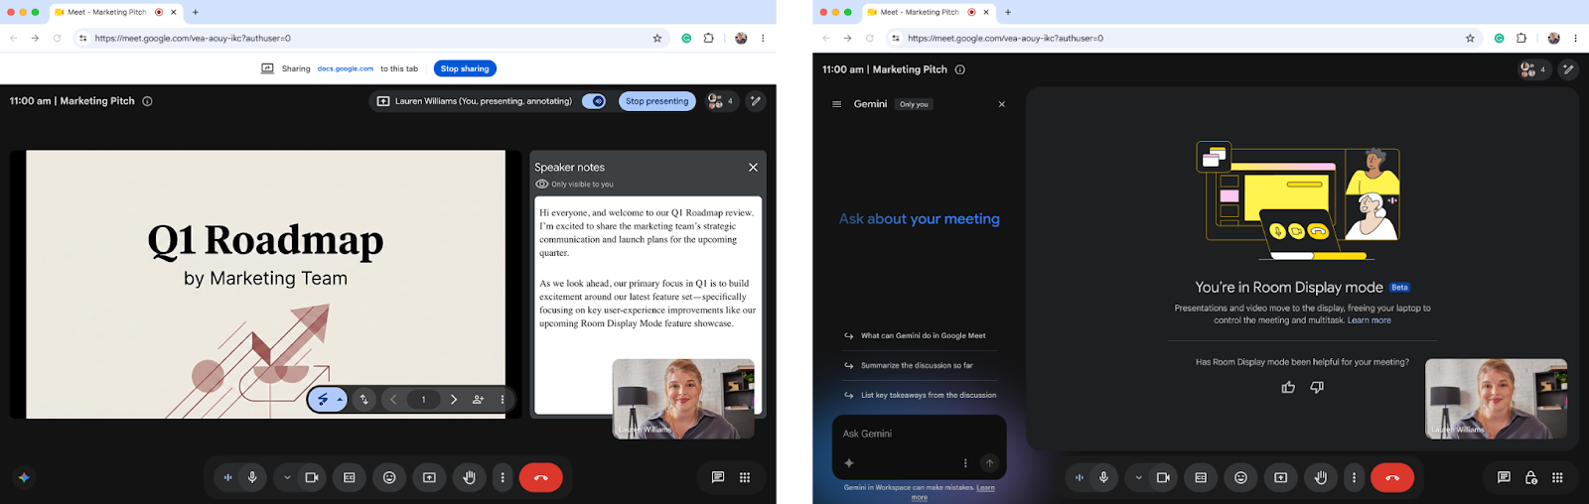The width and height of the screenshot is (1589, 504).
Task: Raise hand in left window
Action: (x=469, y=477)
